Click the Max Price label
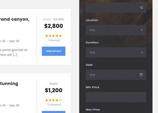The image size is (158, 113). tap(93, 110)
